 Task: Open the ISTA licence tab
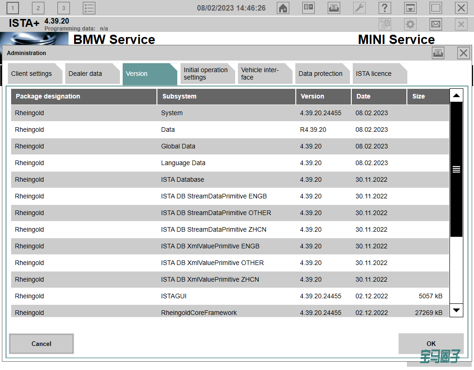coord(374,74)
